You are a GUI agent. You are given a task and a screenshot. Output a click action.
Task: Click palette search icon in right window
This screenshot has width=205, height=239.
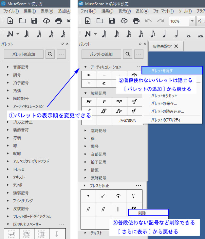128,54
